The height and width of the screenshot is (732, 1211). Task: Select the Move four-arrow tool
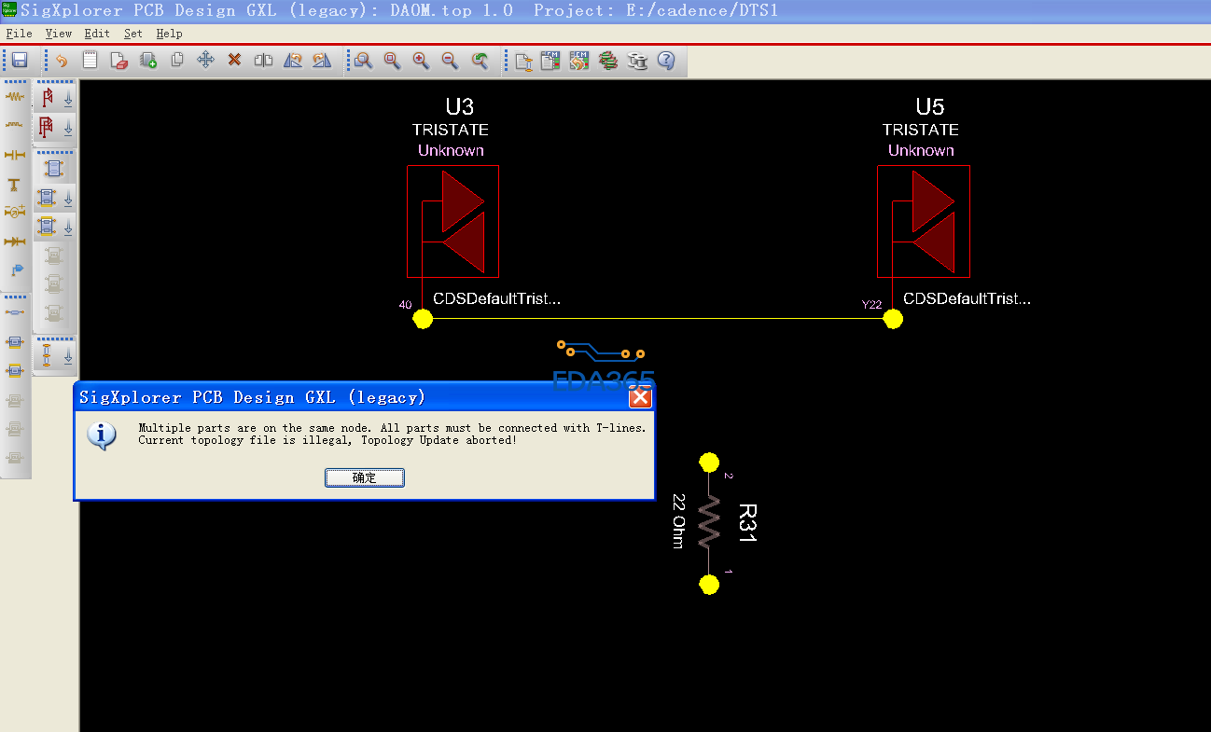(x=206, y=61)
